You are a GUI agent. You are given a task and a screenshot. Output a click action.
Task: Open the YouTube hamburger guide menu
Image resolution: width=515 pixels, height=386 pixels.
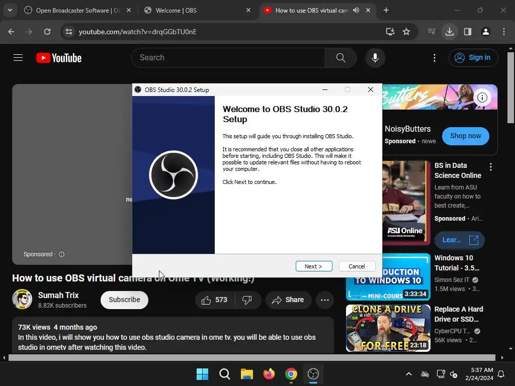(x=18, y=58)
